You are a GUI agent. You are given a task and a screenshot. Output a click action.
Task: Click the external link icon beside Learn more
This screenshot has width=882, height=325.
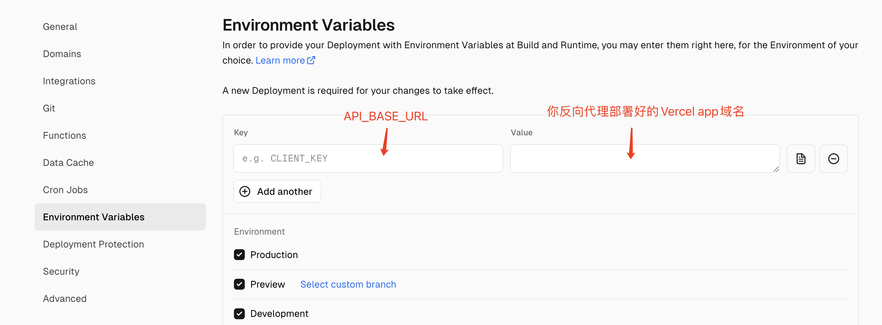click(x=311, y=60)
